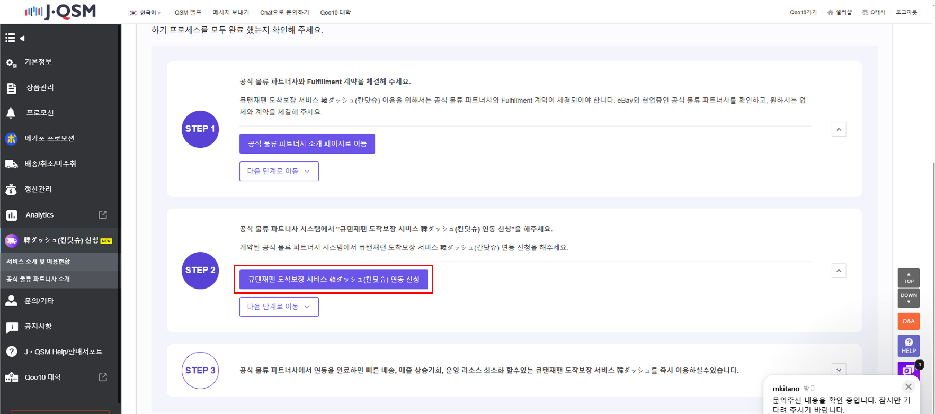Open Q캐시 coin icon link
935x414 pixels.
tap(874, 12)
